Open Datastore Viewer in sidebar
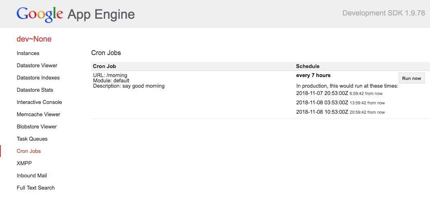This screenshot has width=430, height=201. tap(37, 66)
